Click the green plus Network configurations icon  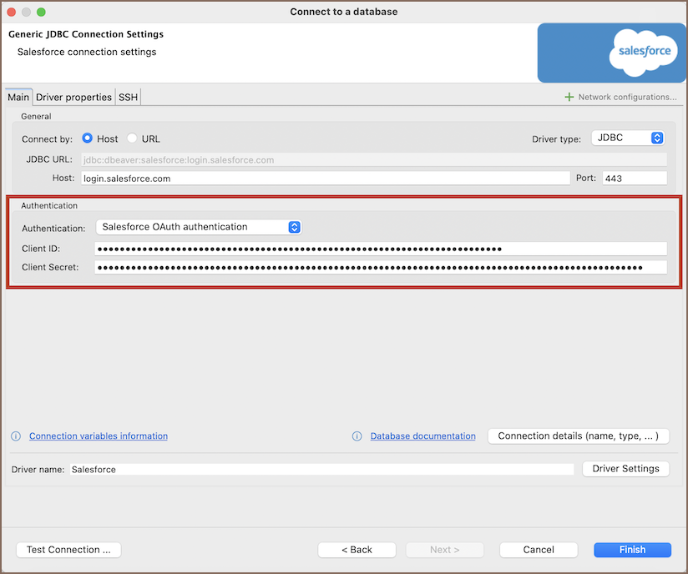pos(569,98)
